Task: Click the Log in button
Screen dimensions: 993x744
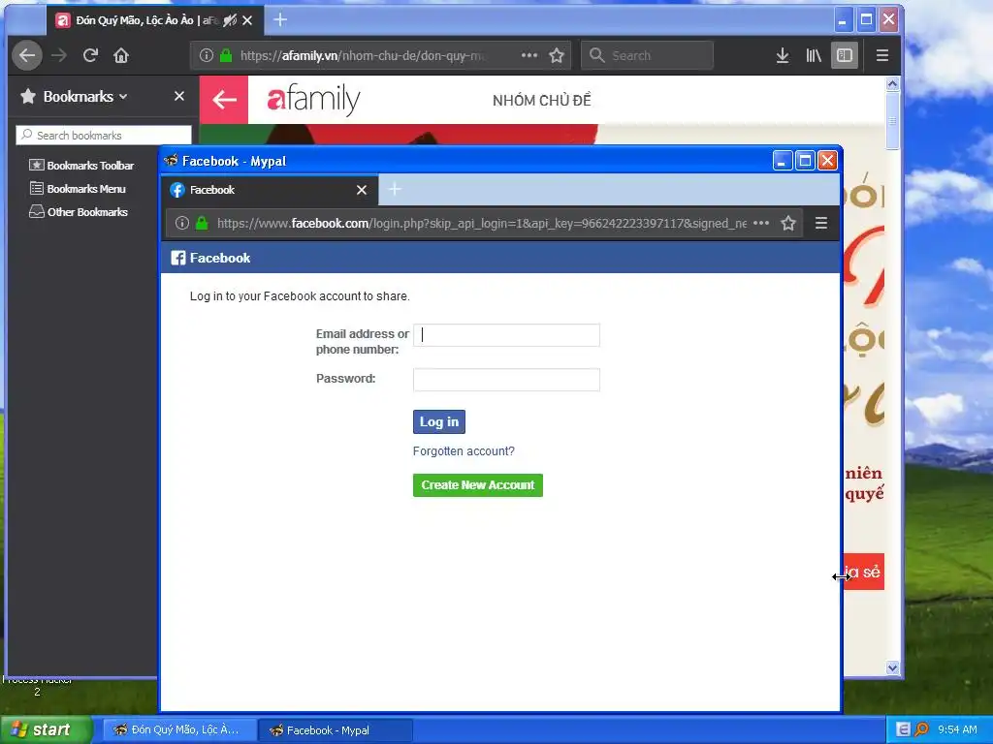Action: 439,422
